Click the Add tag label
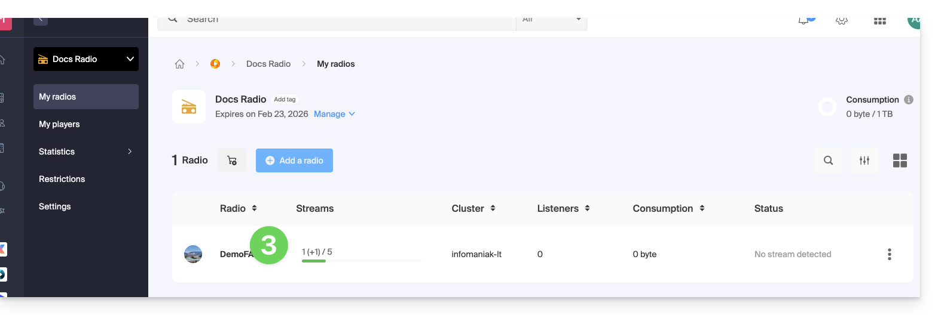The height and width of the screenshot is (315, 938). [285, 100]
